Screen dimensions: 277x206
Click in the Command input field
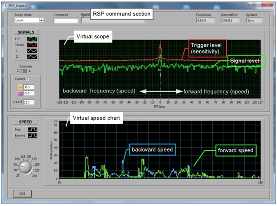66,20
